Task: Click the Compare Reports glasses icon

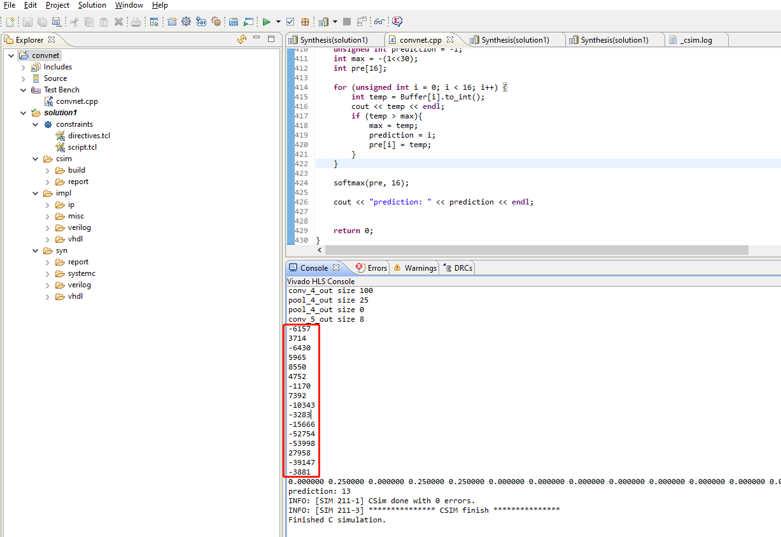Action: click(379, 22)
